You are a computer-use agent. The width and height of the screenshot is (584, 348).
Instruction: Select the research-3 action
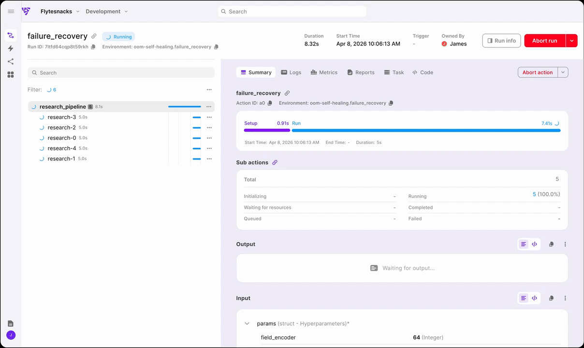click(x=62, y=117)
